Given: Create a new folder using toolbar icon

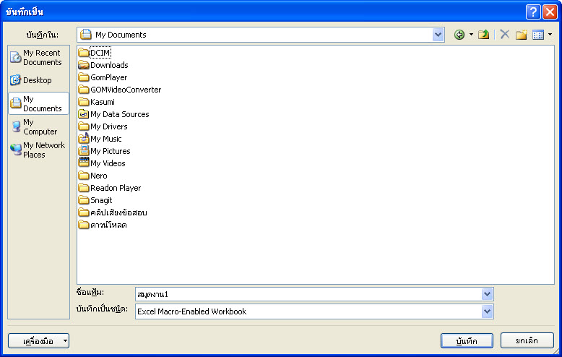Looking at the screenshot, I should (521, 35).
